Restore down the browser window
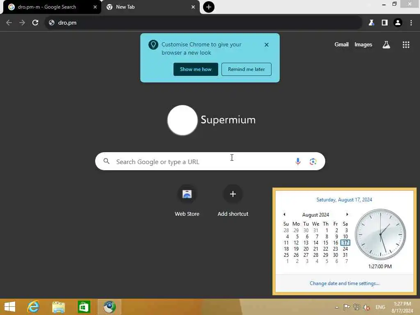The image size is (420, 315). (x=394, y=4)
